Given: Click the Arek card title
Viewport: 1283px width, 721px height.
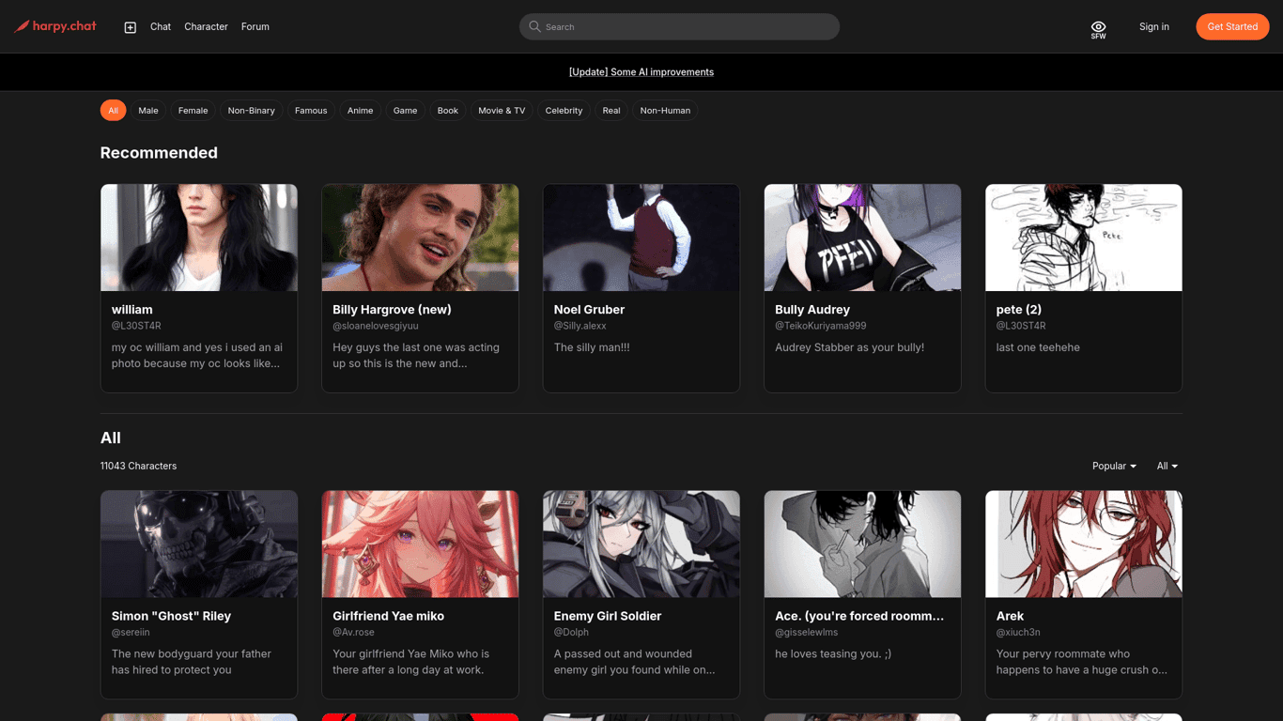Looking at the screenshot, I should pyautogui.click(x=1010, y=616).
